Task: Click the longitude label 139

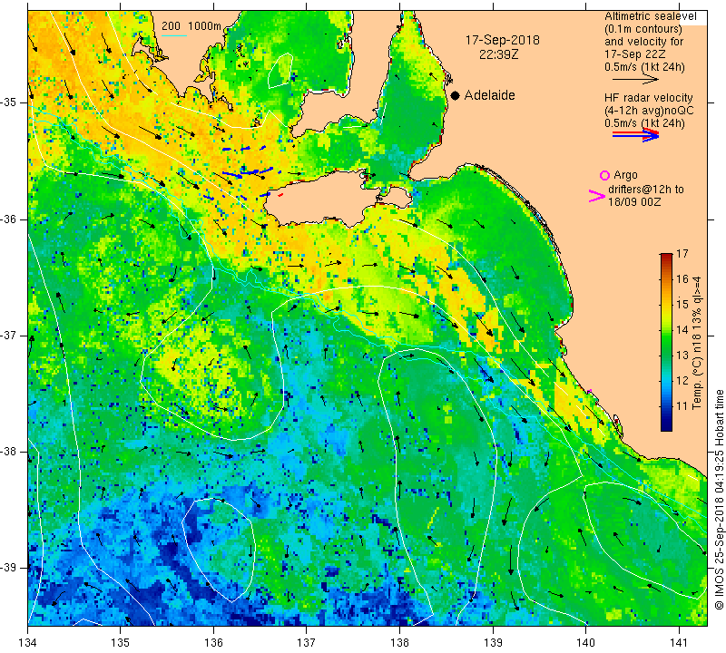Action: pyautogui.click(x=493, y=643)
